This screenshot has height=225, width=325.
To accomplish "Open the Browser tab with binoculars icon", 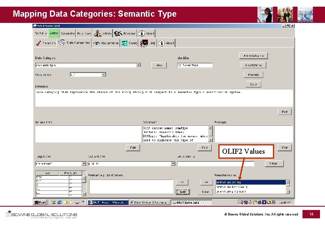I will [x=125, y=33].
